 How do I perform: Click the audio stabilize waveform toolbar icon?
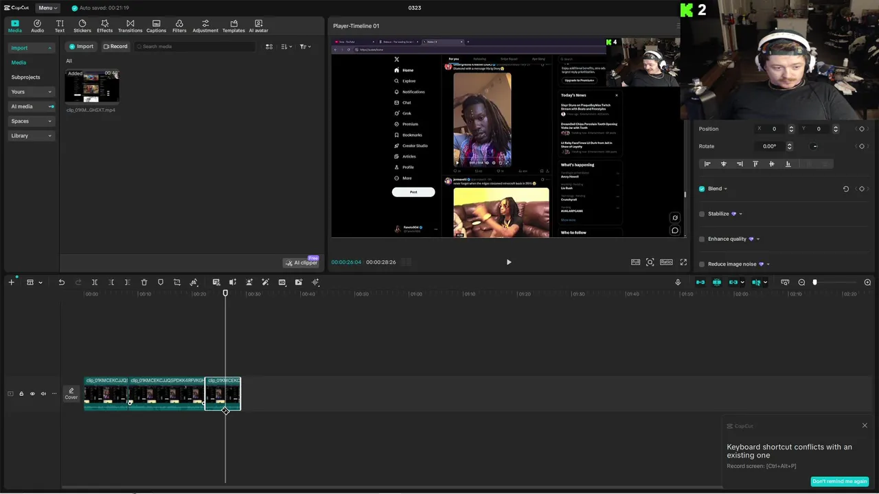click(315, 282)
